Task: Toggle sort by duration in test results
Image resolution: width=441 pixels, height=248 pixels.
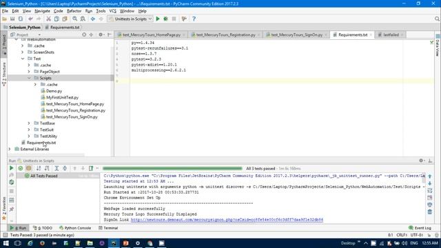Action: (47, 168)
